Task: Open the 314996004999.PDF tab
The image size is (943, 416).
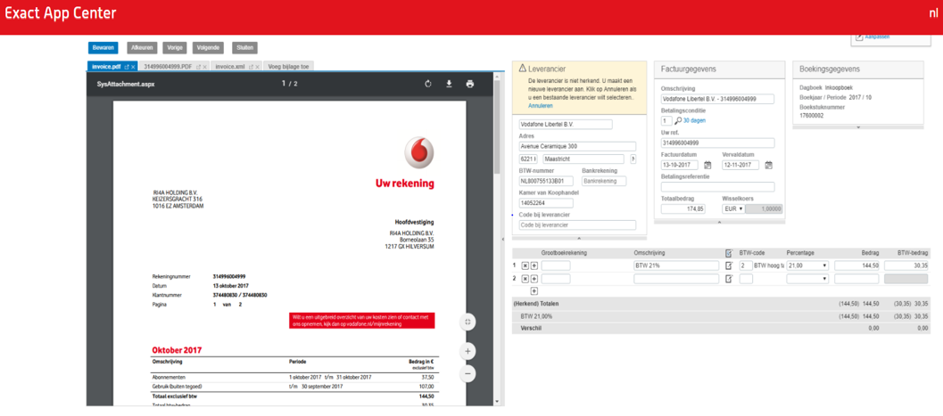Action: pos(168,67)
